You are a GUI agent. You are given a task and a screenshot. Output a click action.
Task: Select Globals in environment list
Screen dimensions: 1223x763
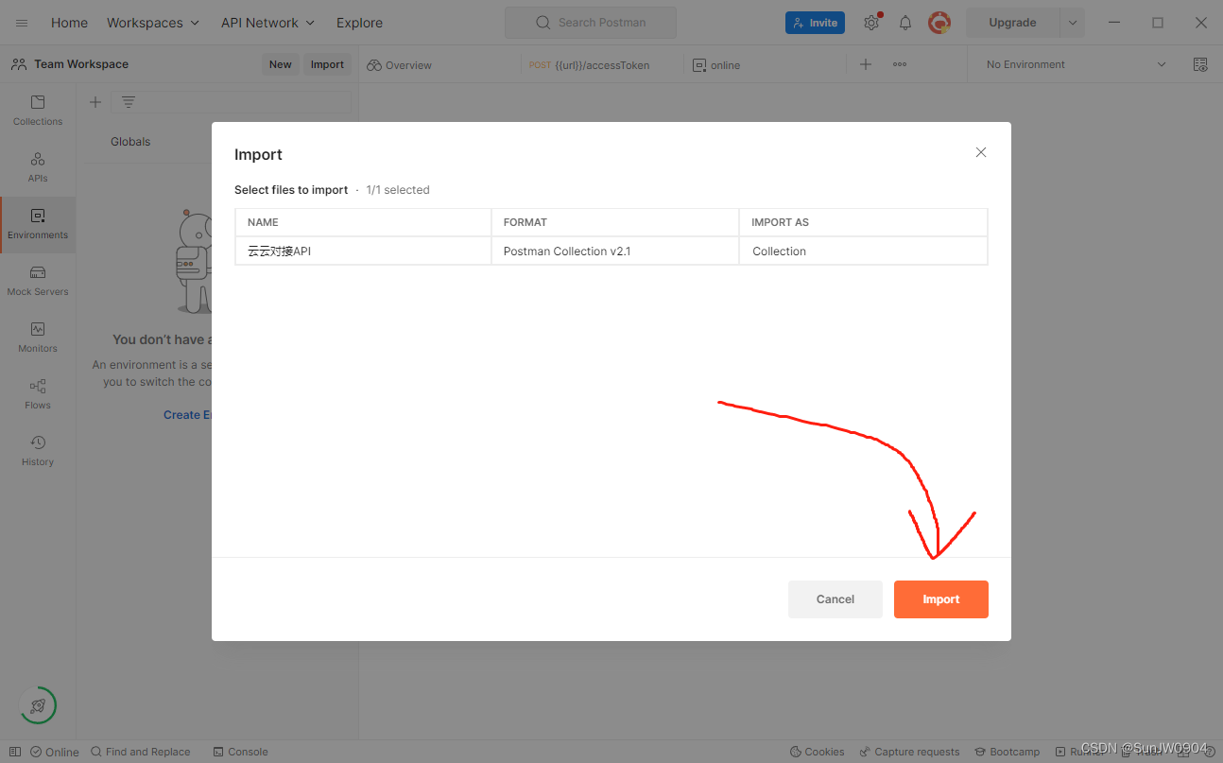tap(130, 142)
